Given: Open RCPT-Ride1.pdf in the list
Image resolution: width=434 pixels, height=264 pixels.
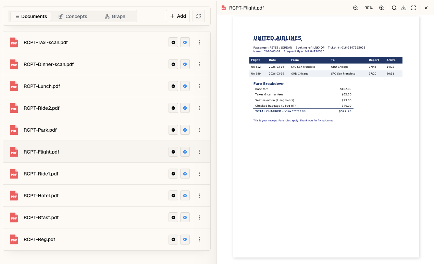Looking at the screenshot, I should pyautogui.click(x=107, y=174).
